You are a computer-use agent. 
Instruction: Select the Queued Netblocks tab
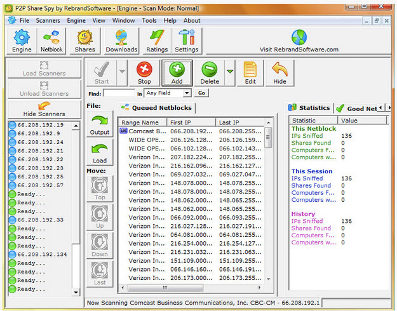tap(156, 108)
